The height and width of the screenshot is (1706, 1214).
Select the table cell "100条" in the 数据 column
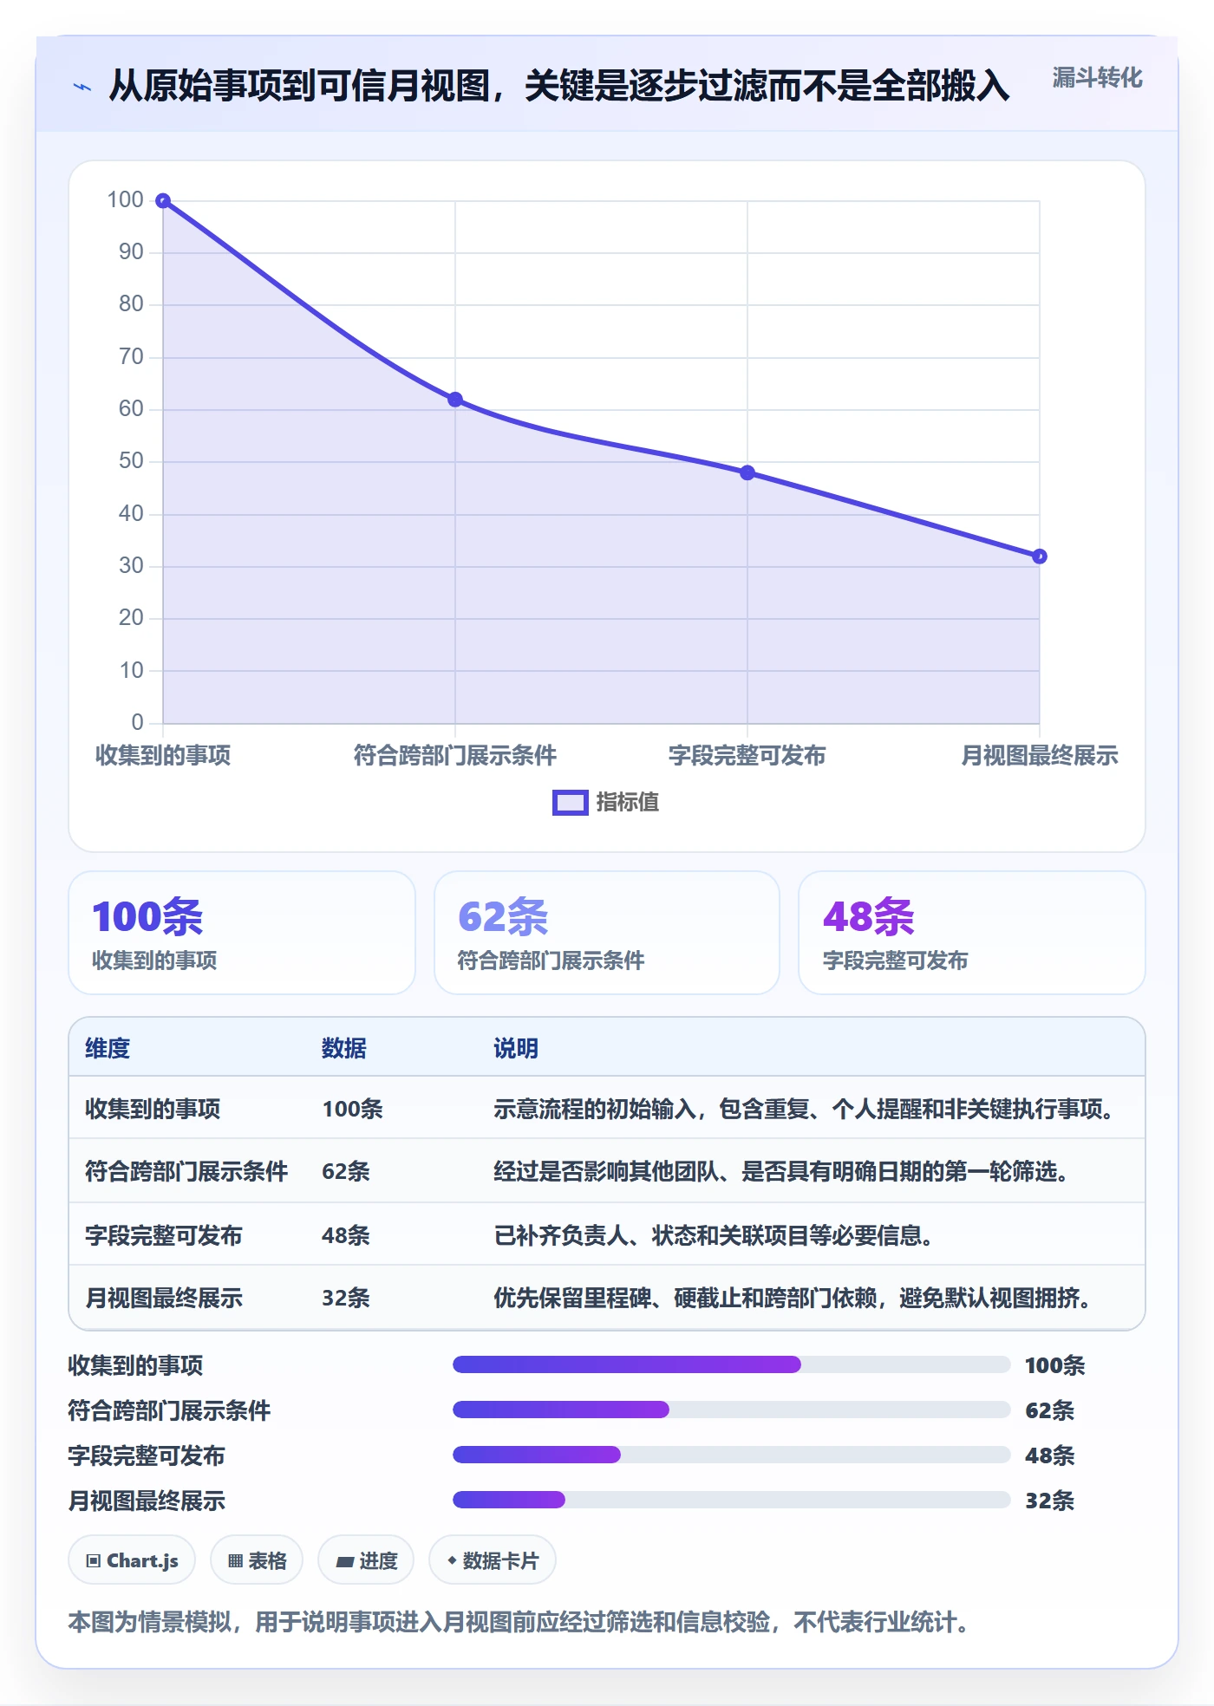point(352,1109)
